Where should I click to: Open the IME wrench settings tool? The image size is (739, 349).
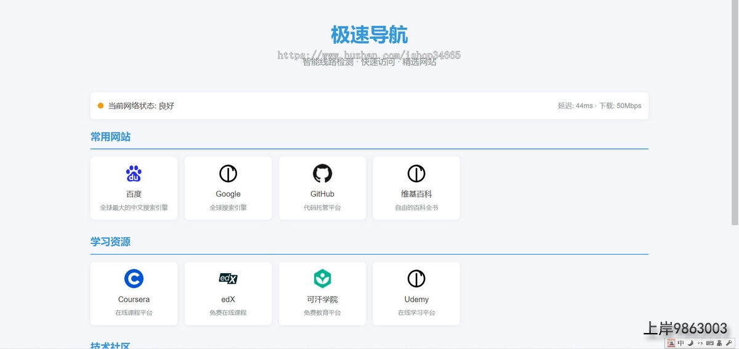(729, 343)
